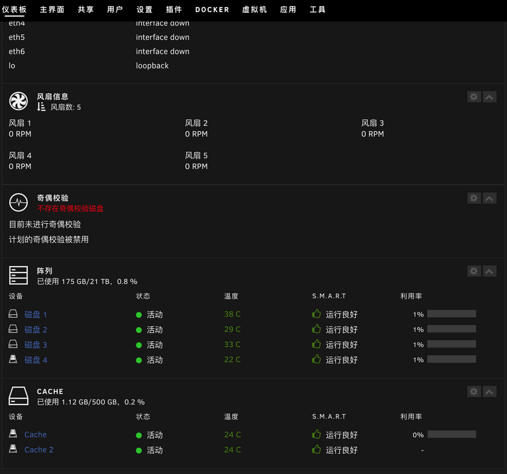Collapse the 奇偶校验 parity panel
Image resolution: width=507 pixels, height=474 pixels.
click(x=489, y=198)
